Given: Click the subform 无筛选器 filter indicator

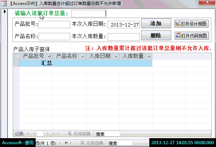Looking at the screenshot, I should tap(79, 134).
